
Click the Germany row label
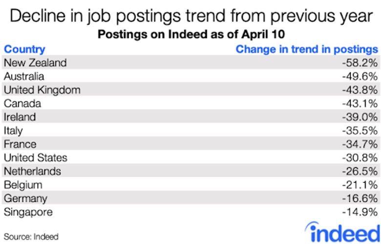point(25,199)
